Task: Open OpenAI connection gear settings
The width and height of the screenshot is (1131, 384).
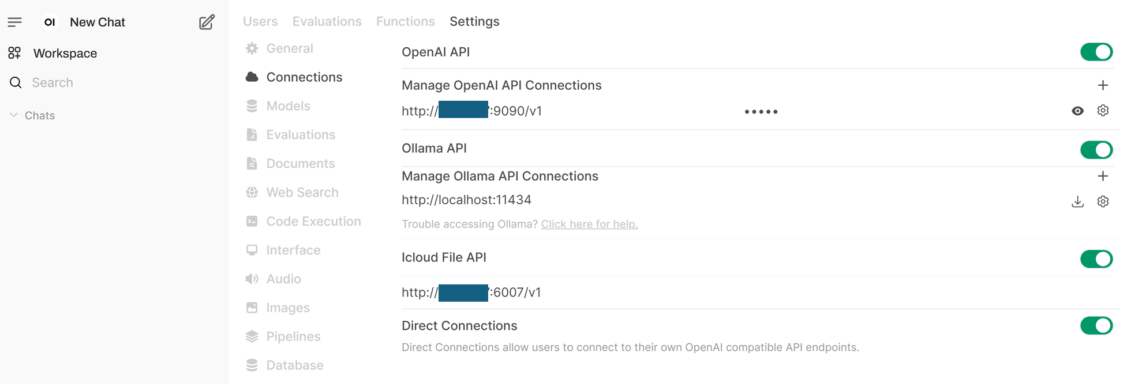Action: [1102, 111]
